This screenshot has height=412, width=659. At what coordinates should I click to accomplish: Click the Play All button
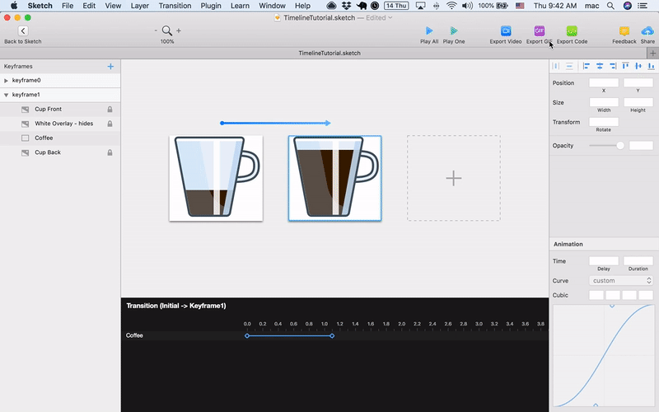coord(429,31)
